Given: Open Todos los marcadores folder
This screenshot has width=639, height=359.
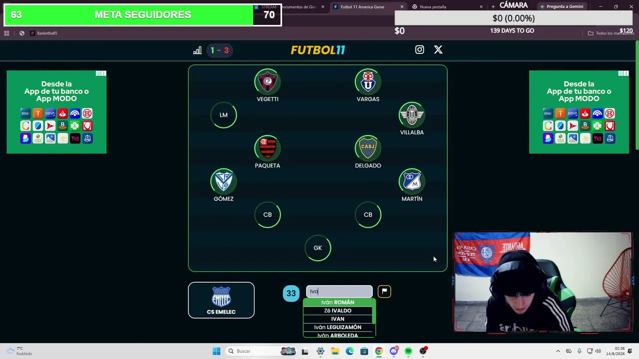Looking at the screenshot, I should click(611, 33).
